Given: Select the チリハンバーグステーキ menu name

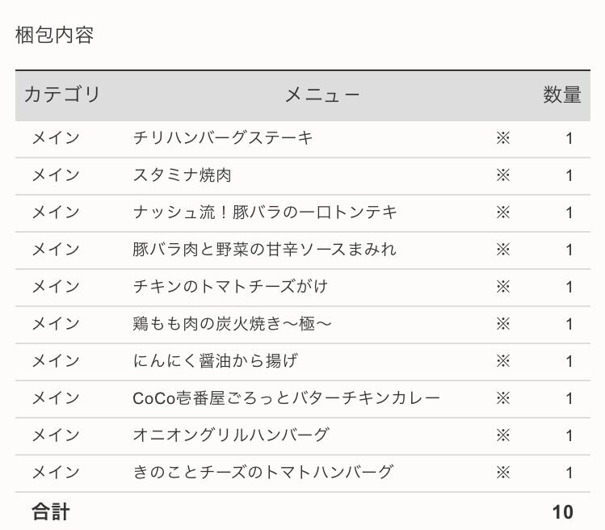Looking at the screenshot, I should [x=223, y=138].
